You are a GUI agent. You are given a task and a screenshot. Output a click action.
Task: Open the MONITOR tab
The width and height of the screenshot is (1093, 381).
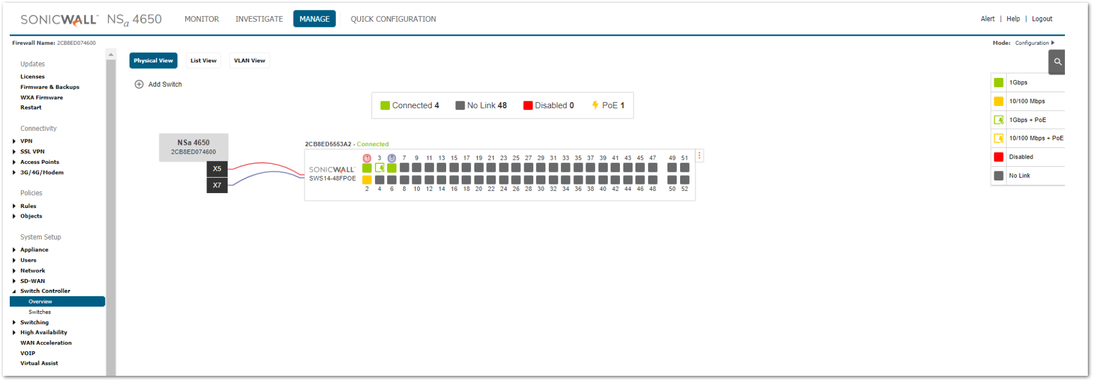(202, 19)
